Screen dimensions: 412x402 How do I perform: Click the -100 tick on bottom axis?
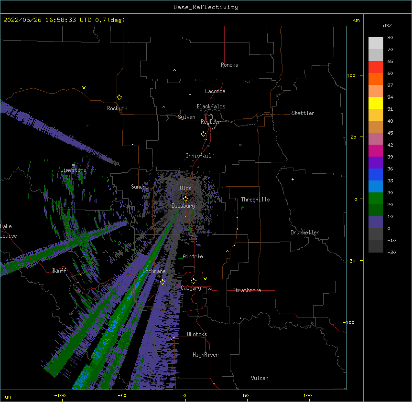[60, 395]
